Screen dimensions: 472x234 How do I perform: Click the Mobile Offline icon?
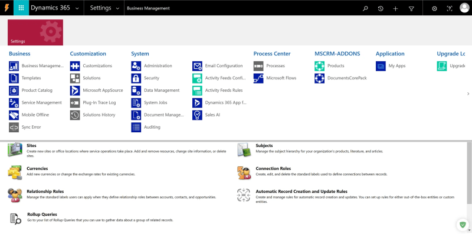coord(14,115)
